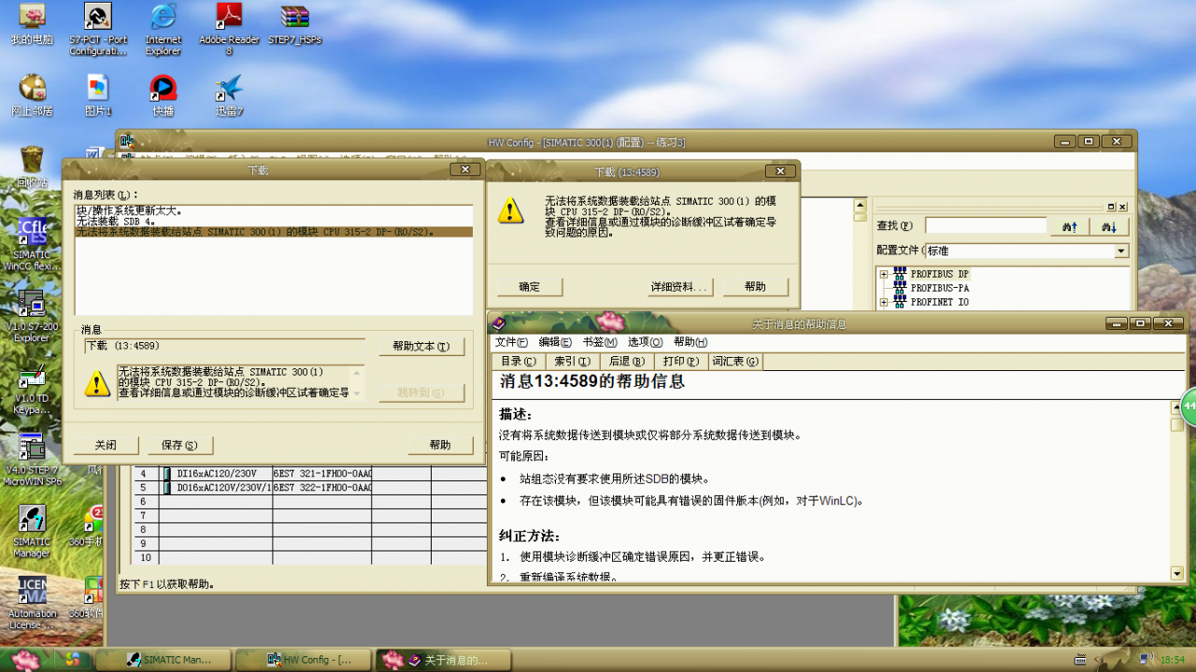The image size is (1196, 672).
Task: Open the My Computer desktop icon
Action: (x=32, y=25)
